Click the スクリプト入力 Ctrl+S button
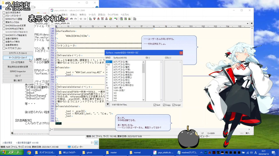The image size is (279, 156). [x=18, y=53]
